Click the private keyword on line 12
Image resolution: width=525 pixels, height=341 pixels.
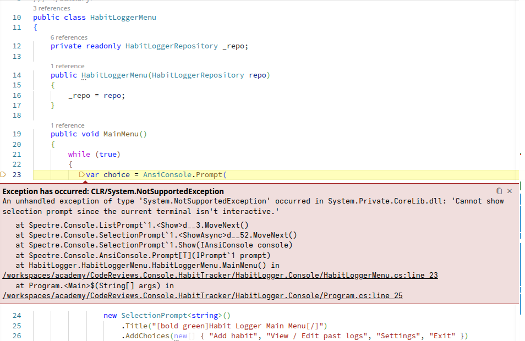66,46
